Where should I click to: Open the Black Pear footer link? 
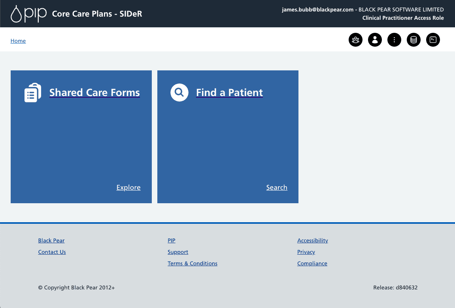[51, 240]
